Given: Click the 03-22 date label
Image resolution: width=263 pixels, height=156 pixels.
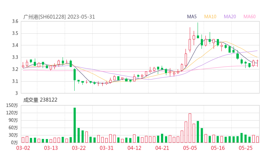Looking at the screenshot, I should (79, 148).
